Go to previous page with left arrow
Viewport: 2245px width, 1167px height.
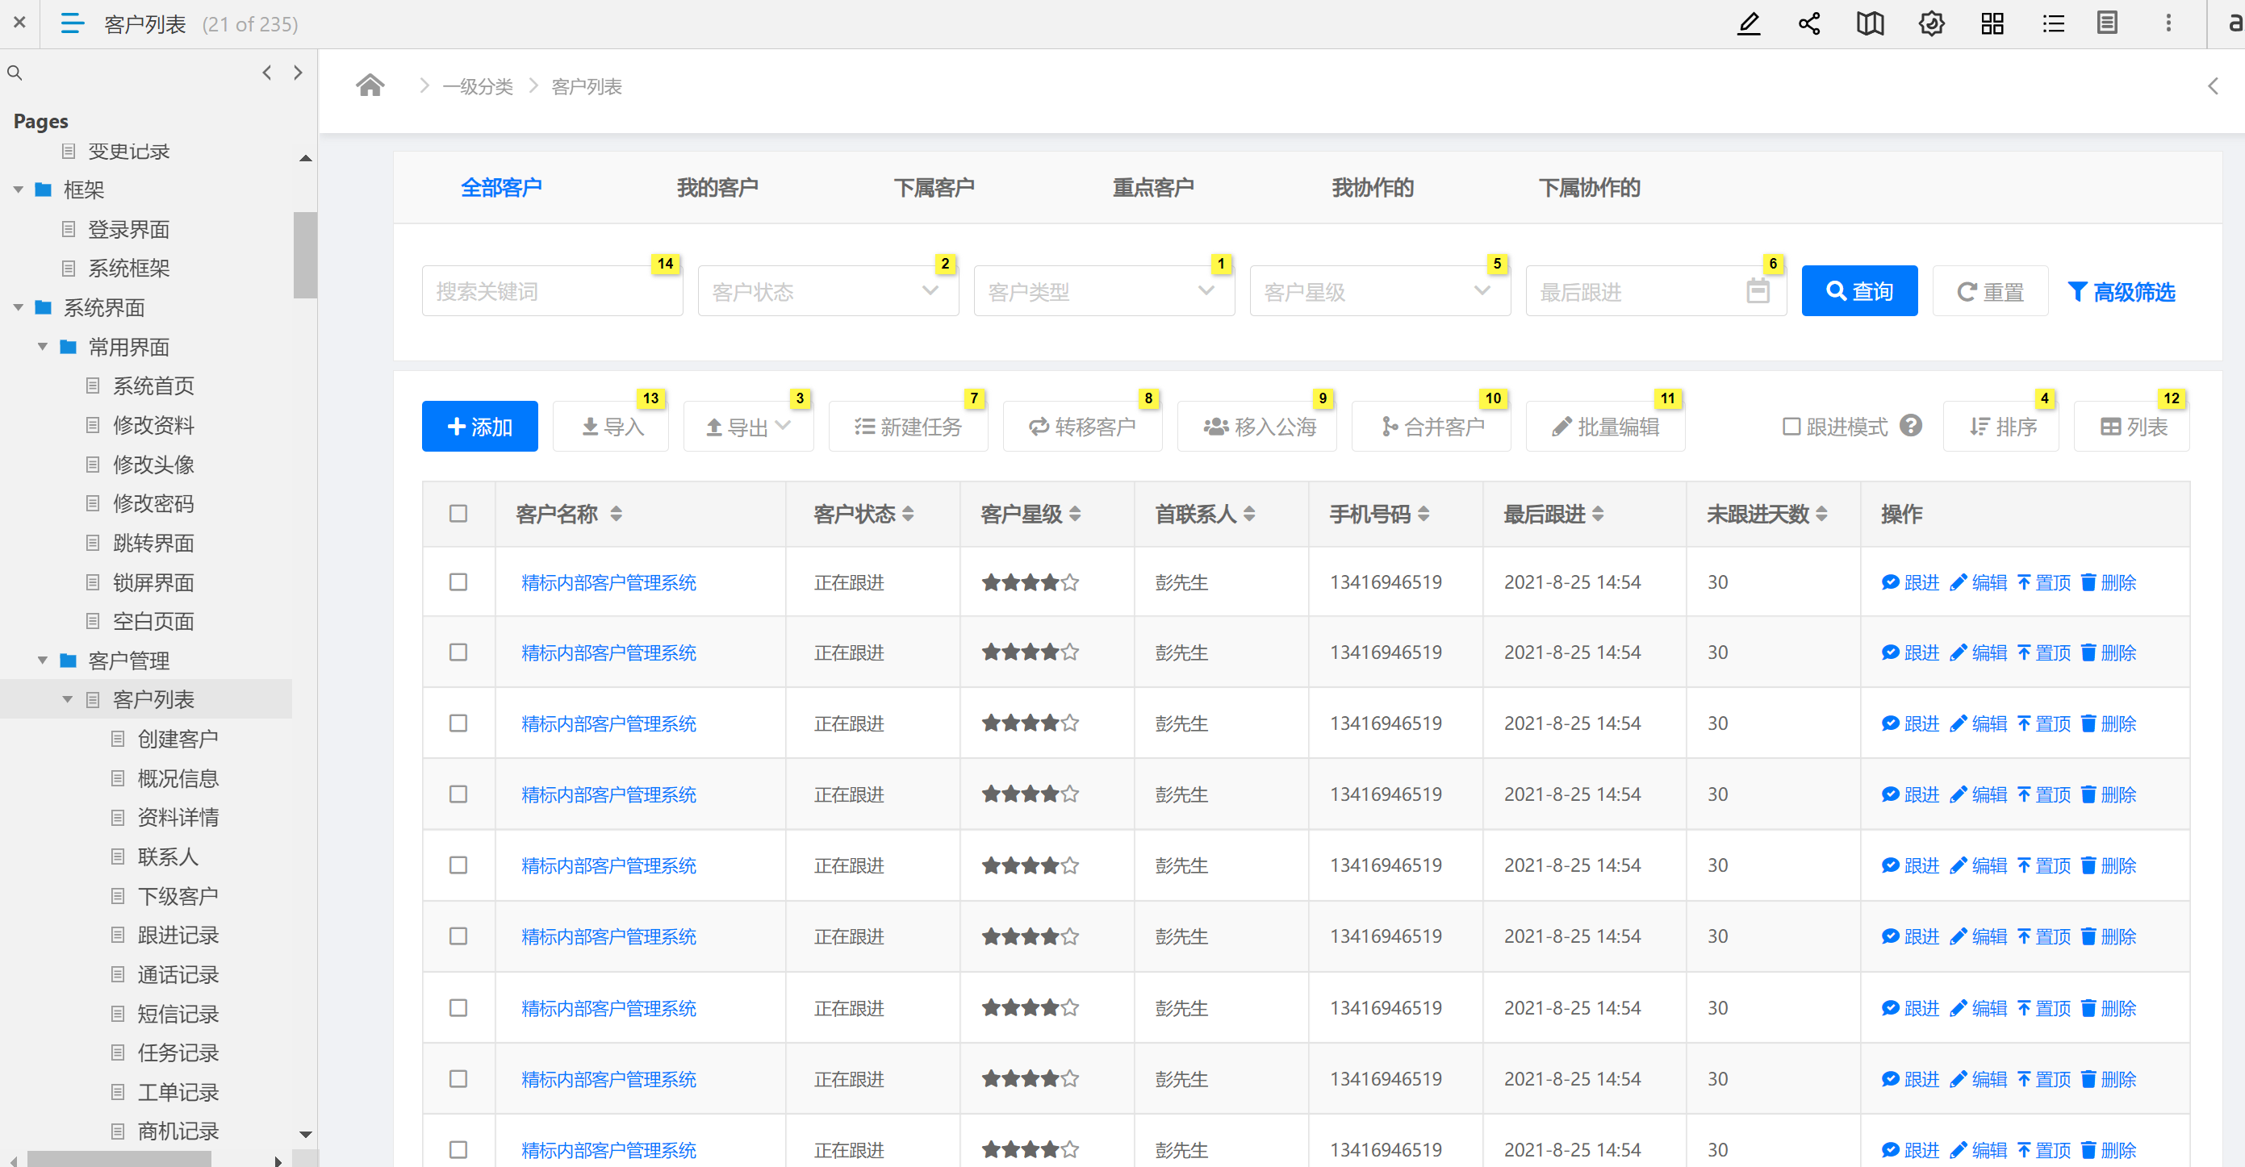click(266, 73)
